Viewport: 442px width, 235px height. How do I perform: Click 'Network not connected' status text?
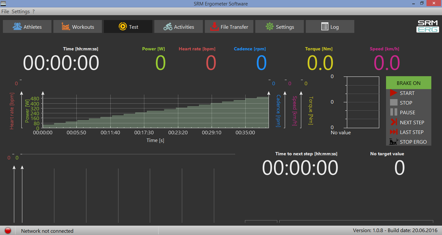(x=47, y=231)
